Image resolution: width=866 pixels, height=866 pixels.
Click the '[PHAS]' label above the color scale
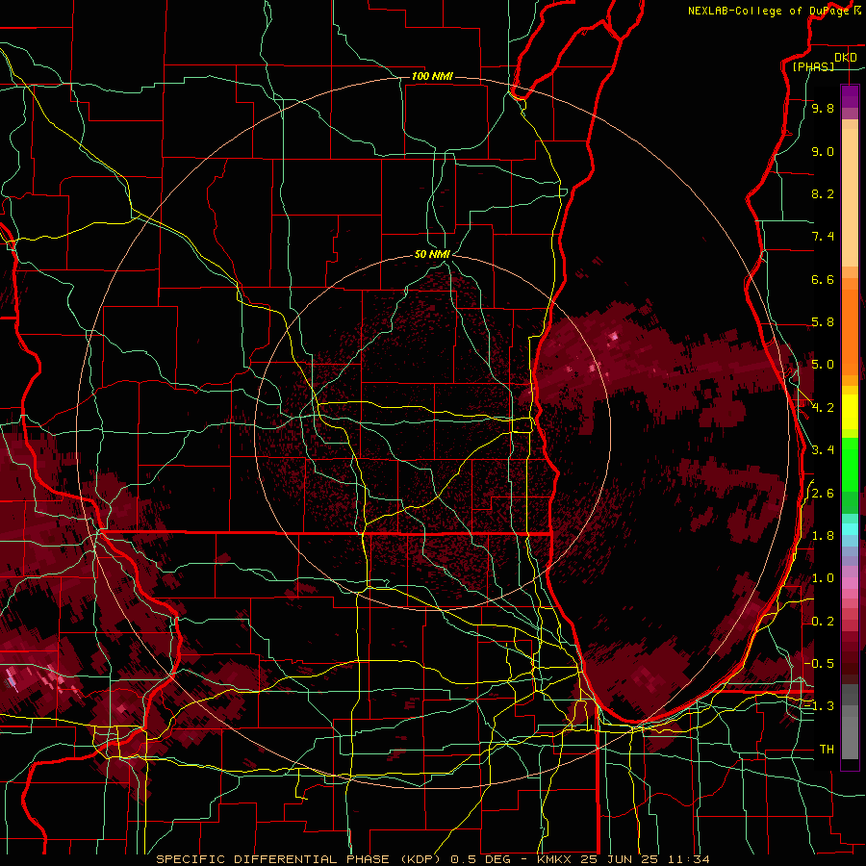tap(813, 66)
